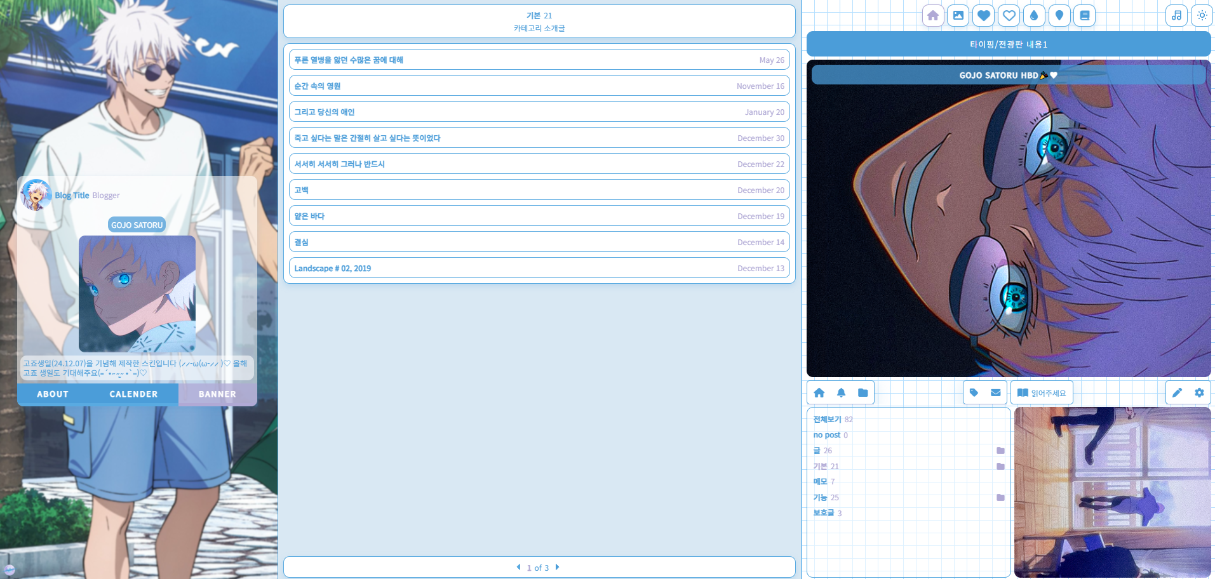The image size is (1215, 579).
Task: Click the map pin location icon
Action: coord(1059,15)
